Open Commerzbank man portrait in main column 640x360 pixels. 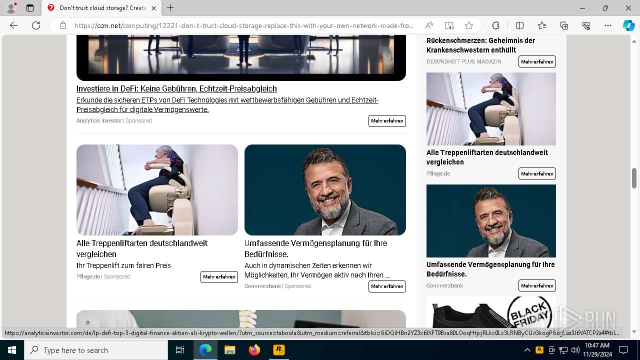coord(325,190)
